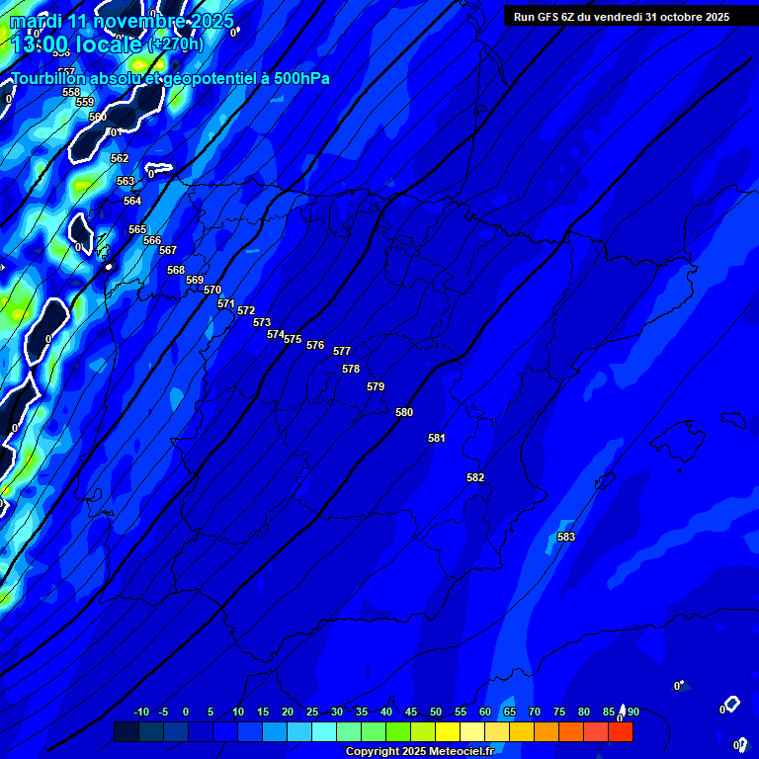Image resolution: width=759 pixels, height=759 pixels.
Task: Click the 583 geopotential contour label
Action: point(566,537)
